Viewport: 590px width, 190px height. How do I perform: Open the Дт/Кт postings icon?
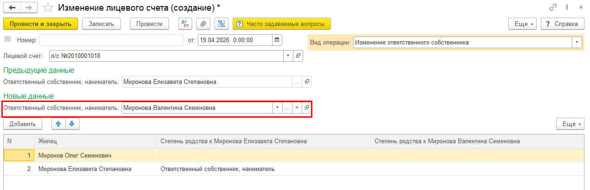coord(185,24)
